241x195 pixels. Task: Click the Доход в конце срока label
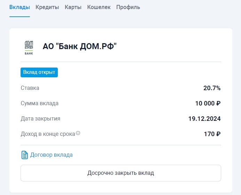coord(48,134)
